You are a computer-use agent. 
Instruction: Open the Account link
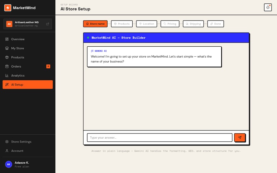[x=27, y=151]
